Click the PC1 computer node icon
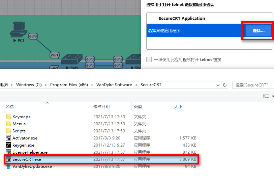This screenshot has height=179, width=274. point(19,29)
